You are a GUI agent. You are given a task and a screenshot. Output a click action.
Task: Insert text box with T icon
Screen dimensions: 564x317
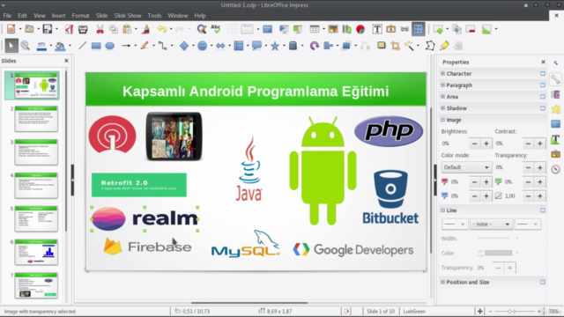point(377,29)
